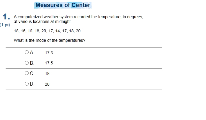
Task: Select radio button for option A
Action: (27, 52)
